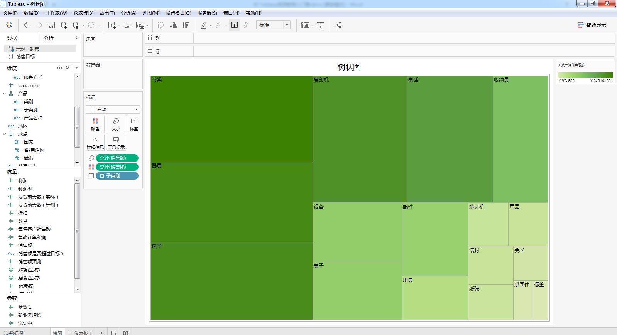
Task: Duplicate the current sheet
Action: 128,25
